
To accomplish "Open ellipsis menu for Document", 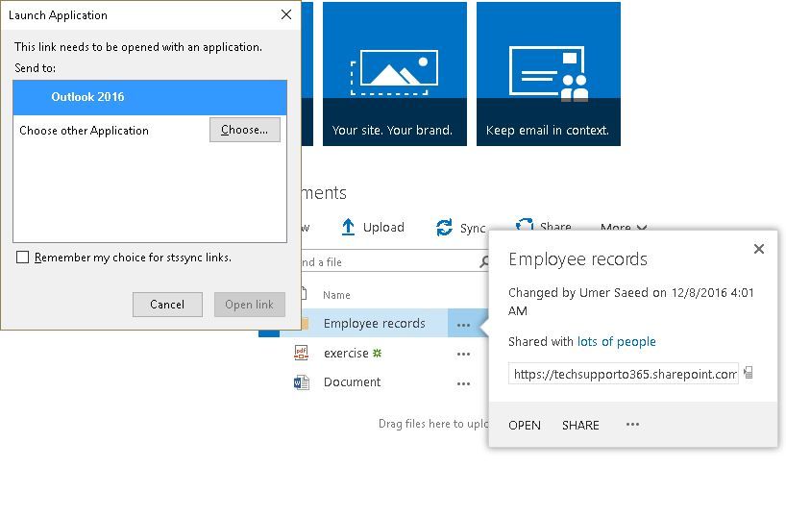I will (x=464, y=383).
